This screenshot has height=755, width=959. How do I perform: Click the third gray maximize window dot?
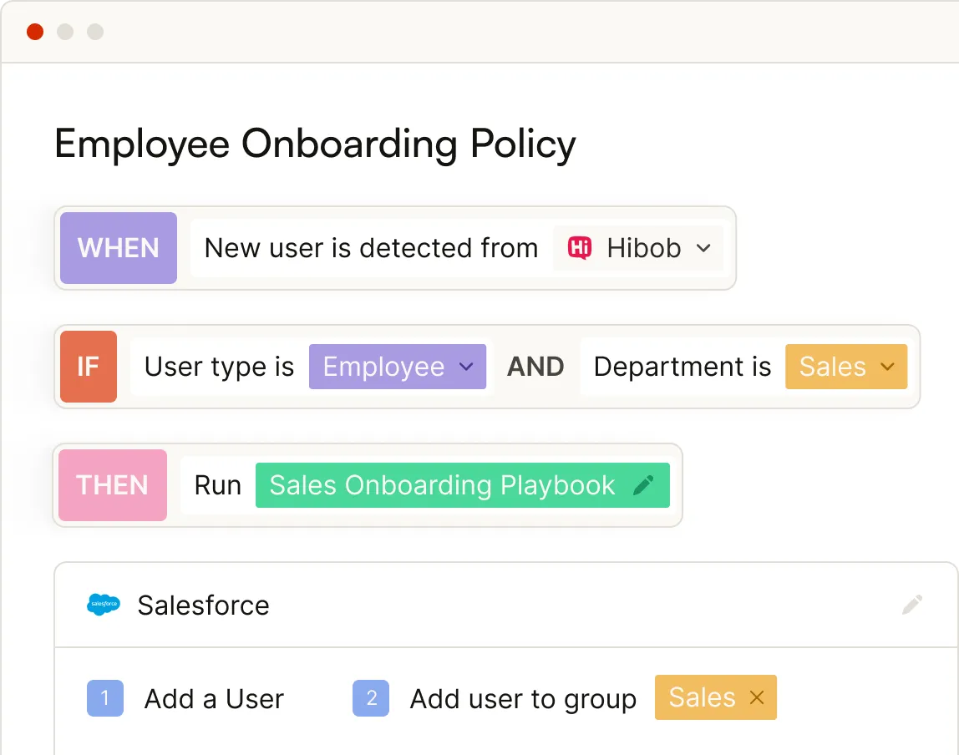point(95,32)
